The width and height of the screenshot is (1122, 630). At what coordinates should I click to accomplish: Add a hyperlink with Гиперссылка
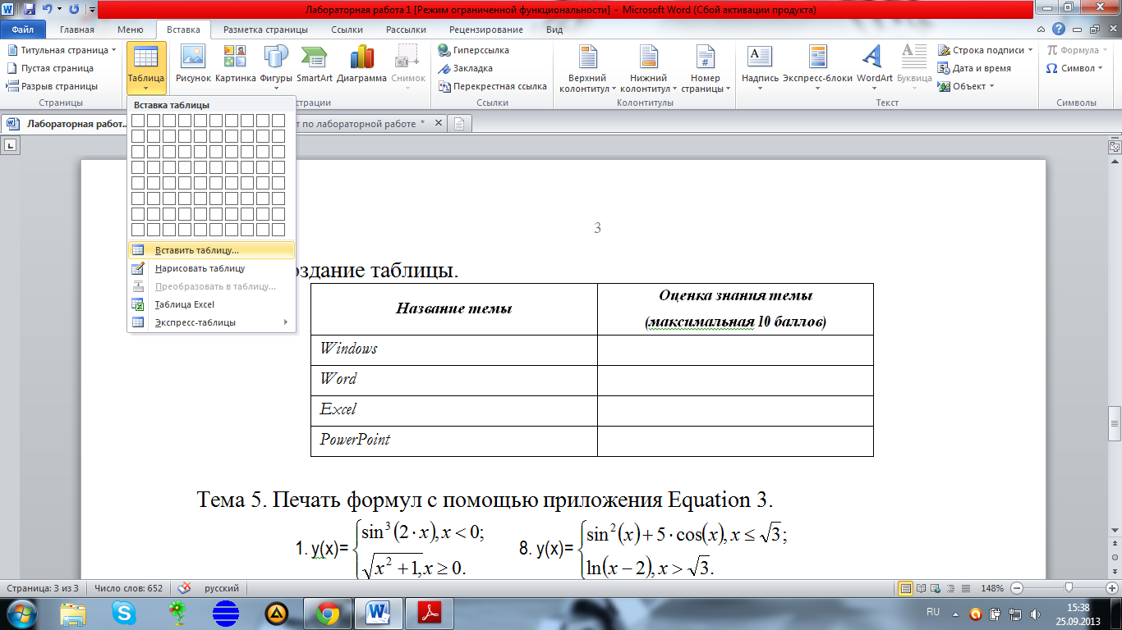coord(474,50)
